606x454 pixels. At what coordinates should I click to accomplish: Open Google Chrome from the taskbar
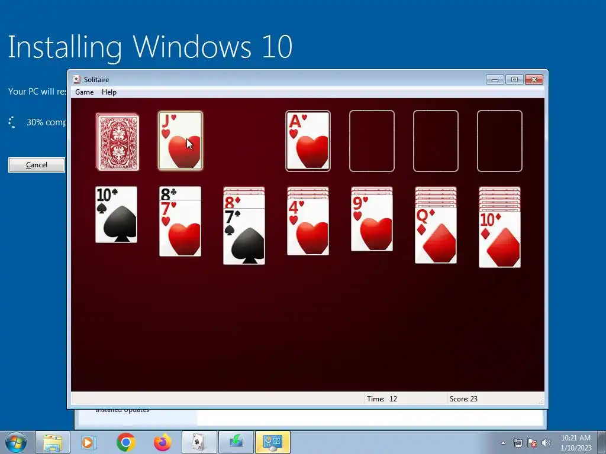[x=125, y=442]
